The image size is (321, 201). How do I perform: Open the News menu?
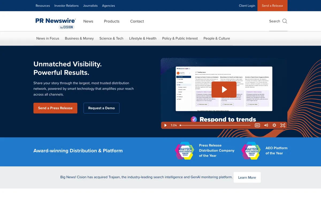[88, 21]
